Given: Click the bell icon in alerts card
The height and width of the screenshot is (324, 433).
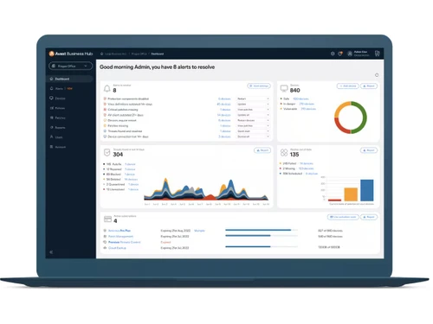Looking at the screenshot, I should coord(107,88).
